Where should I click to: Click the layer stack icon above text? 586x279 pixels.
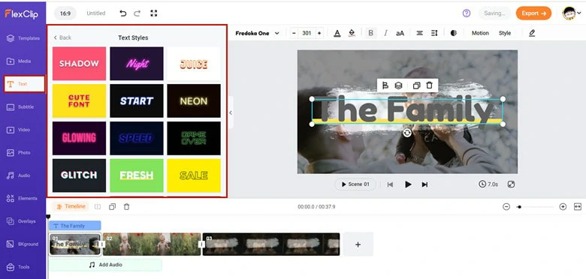tap(398, 85)
